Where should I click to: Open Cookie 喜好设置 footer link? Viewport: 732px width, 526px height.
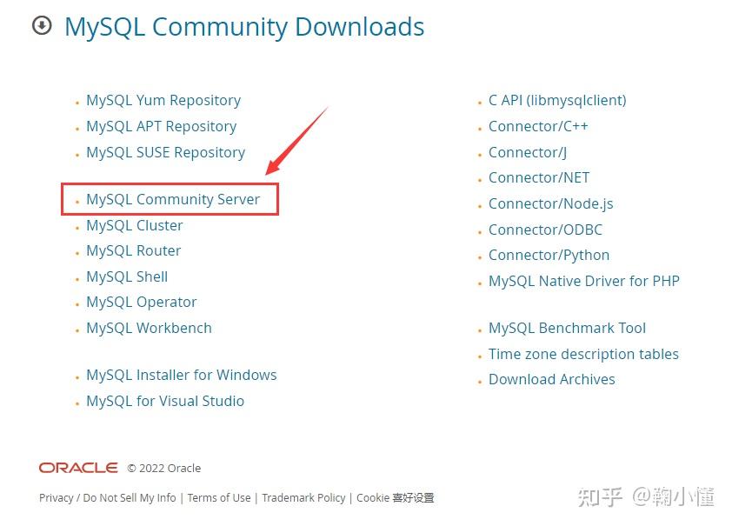(396, 498)
